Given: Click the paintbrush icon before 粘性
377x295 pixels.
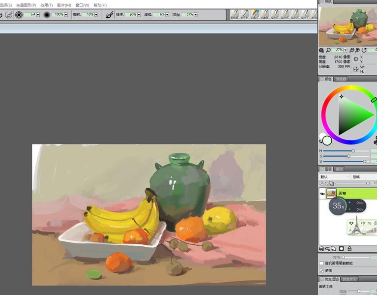Looking at the screenshot, I should pyautogui.click(x=110, y=15).
